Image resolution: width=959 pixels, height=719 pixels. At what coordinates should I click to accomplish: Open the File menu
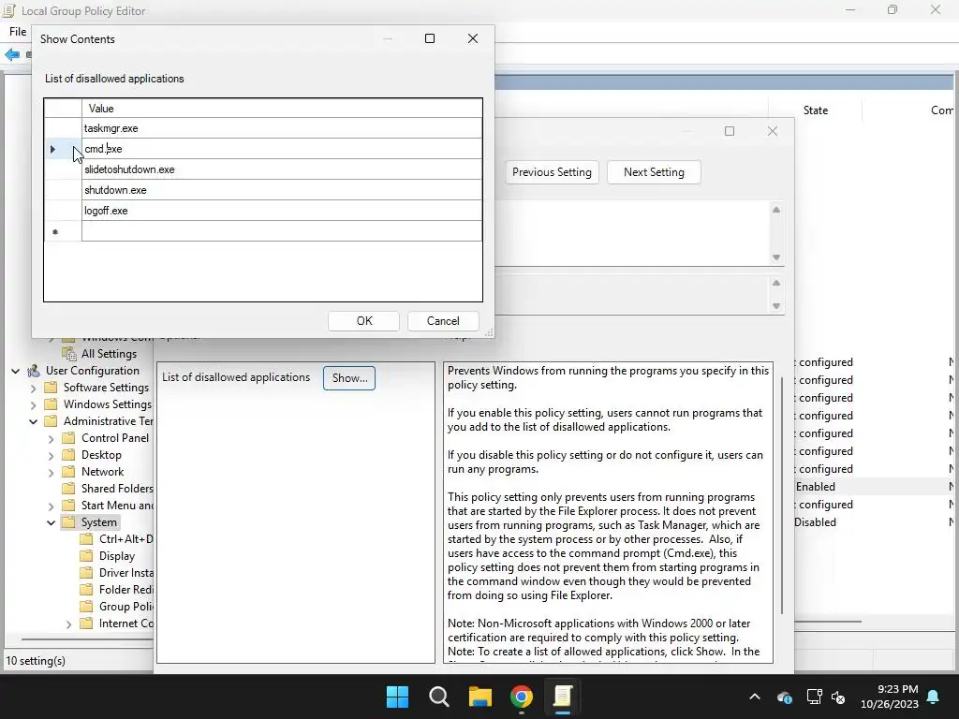pyautogui.click(x=18, y=32)
